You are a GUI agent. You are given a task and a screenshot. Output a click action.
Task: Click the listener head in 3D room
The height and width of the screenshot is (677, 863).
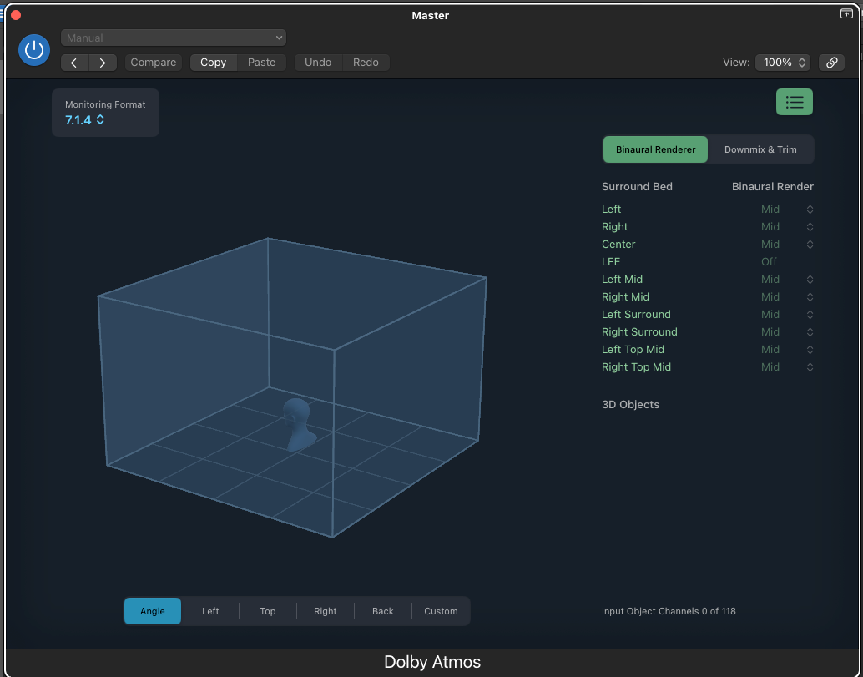click(x=298, y=424)
